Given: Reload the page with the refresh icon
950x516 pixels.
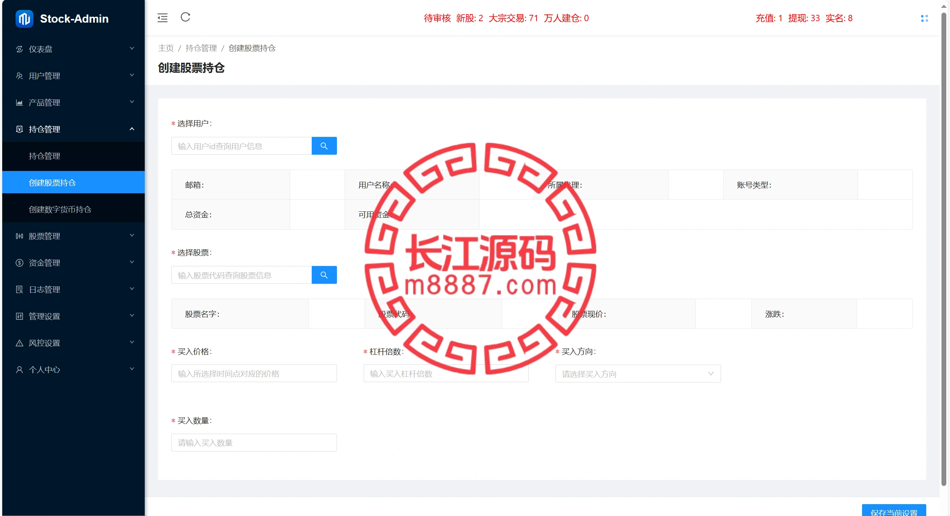Looking at the screenshot, I should [x=186, y=17].
